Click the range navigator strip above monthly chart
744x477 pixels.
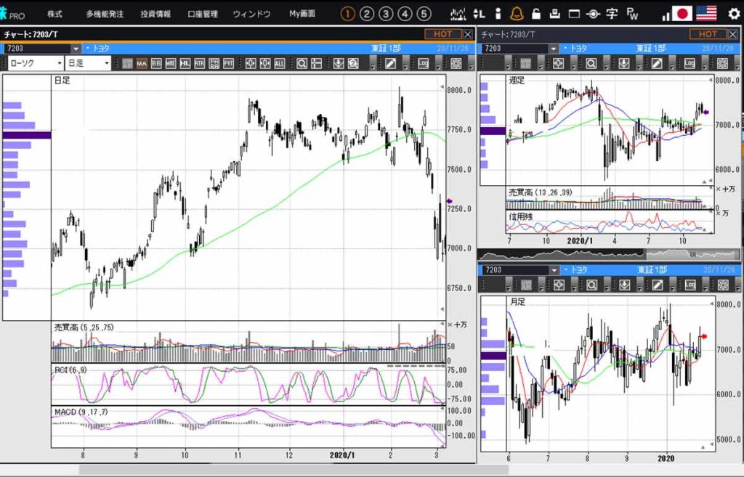(609, 254)
